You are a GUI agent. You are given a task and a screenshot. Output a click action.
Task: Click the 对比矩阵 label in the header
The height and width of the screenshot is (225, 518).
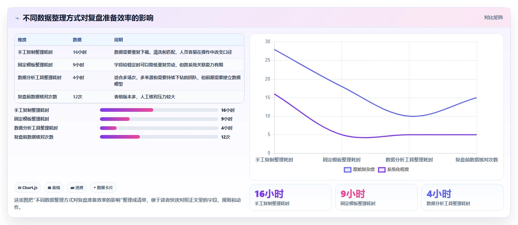[494, 17]
